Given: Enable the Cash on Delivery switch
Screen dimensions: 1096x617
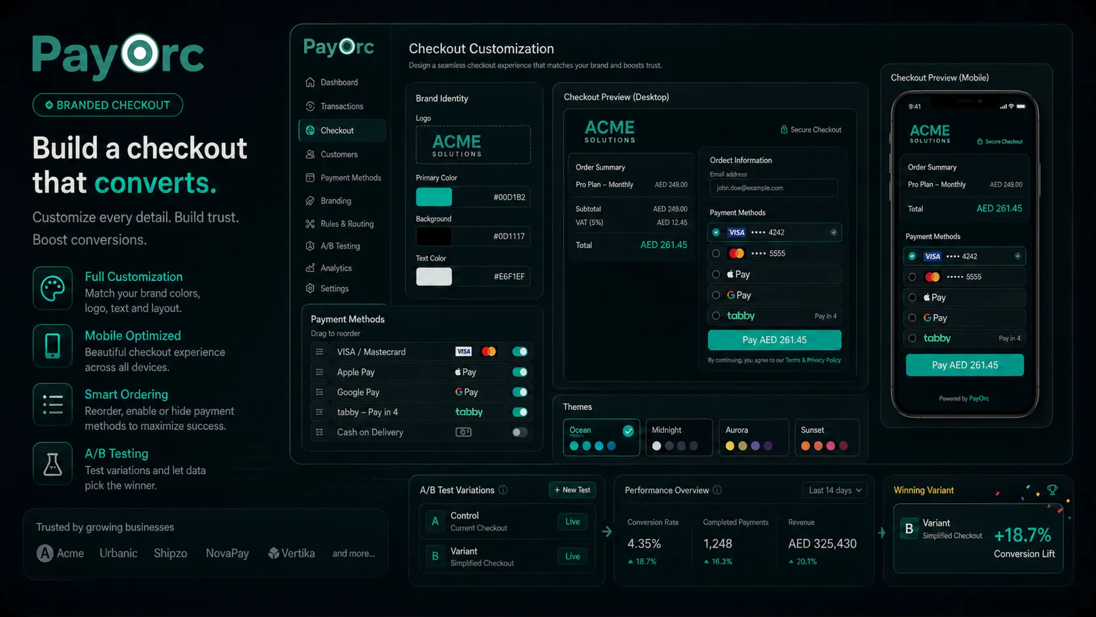Looking at the screenshot, I should coord(520,433).
